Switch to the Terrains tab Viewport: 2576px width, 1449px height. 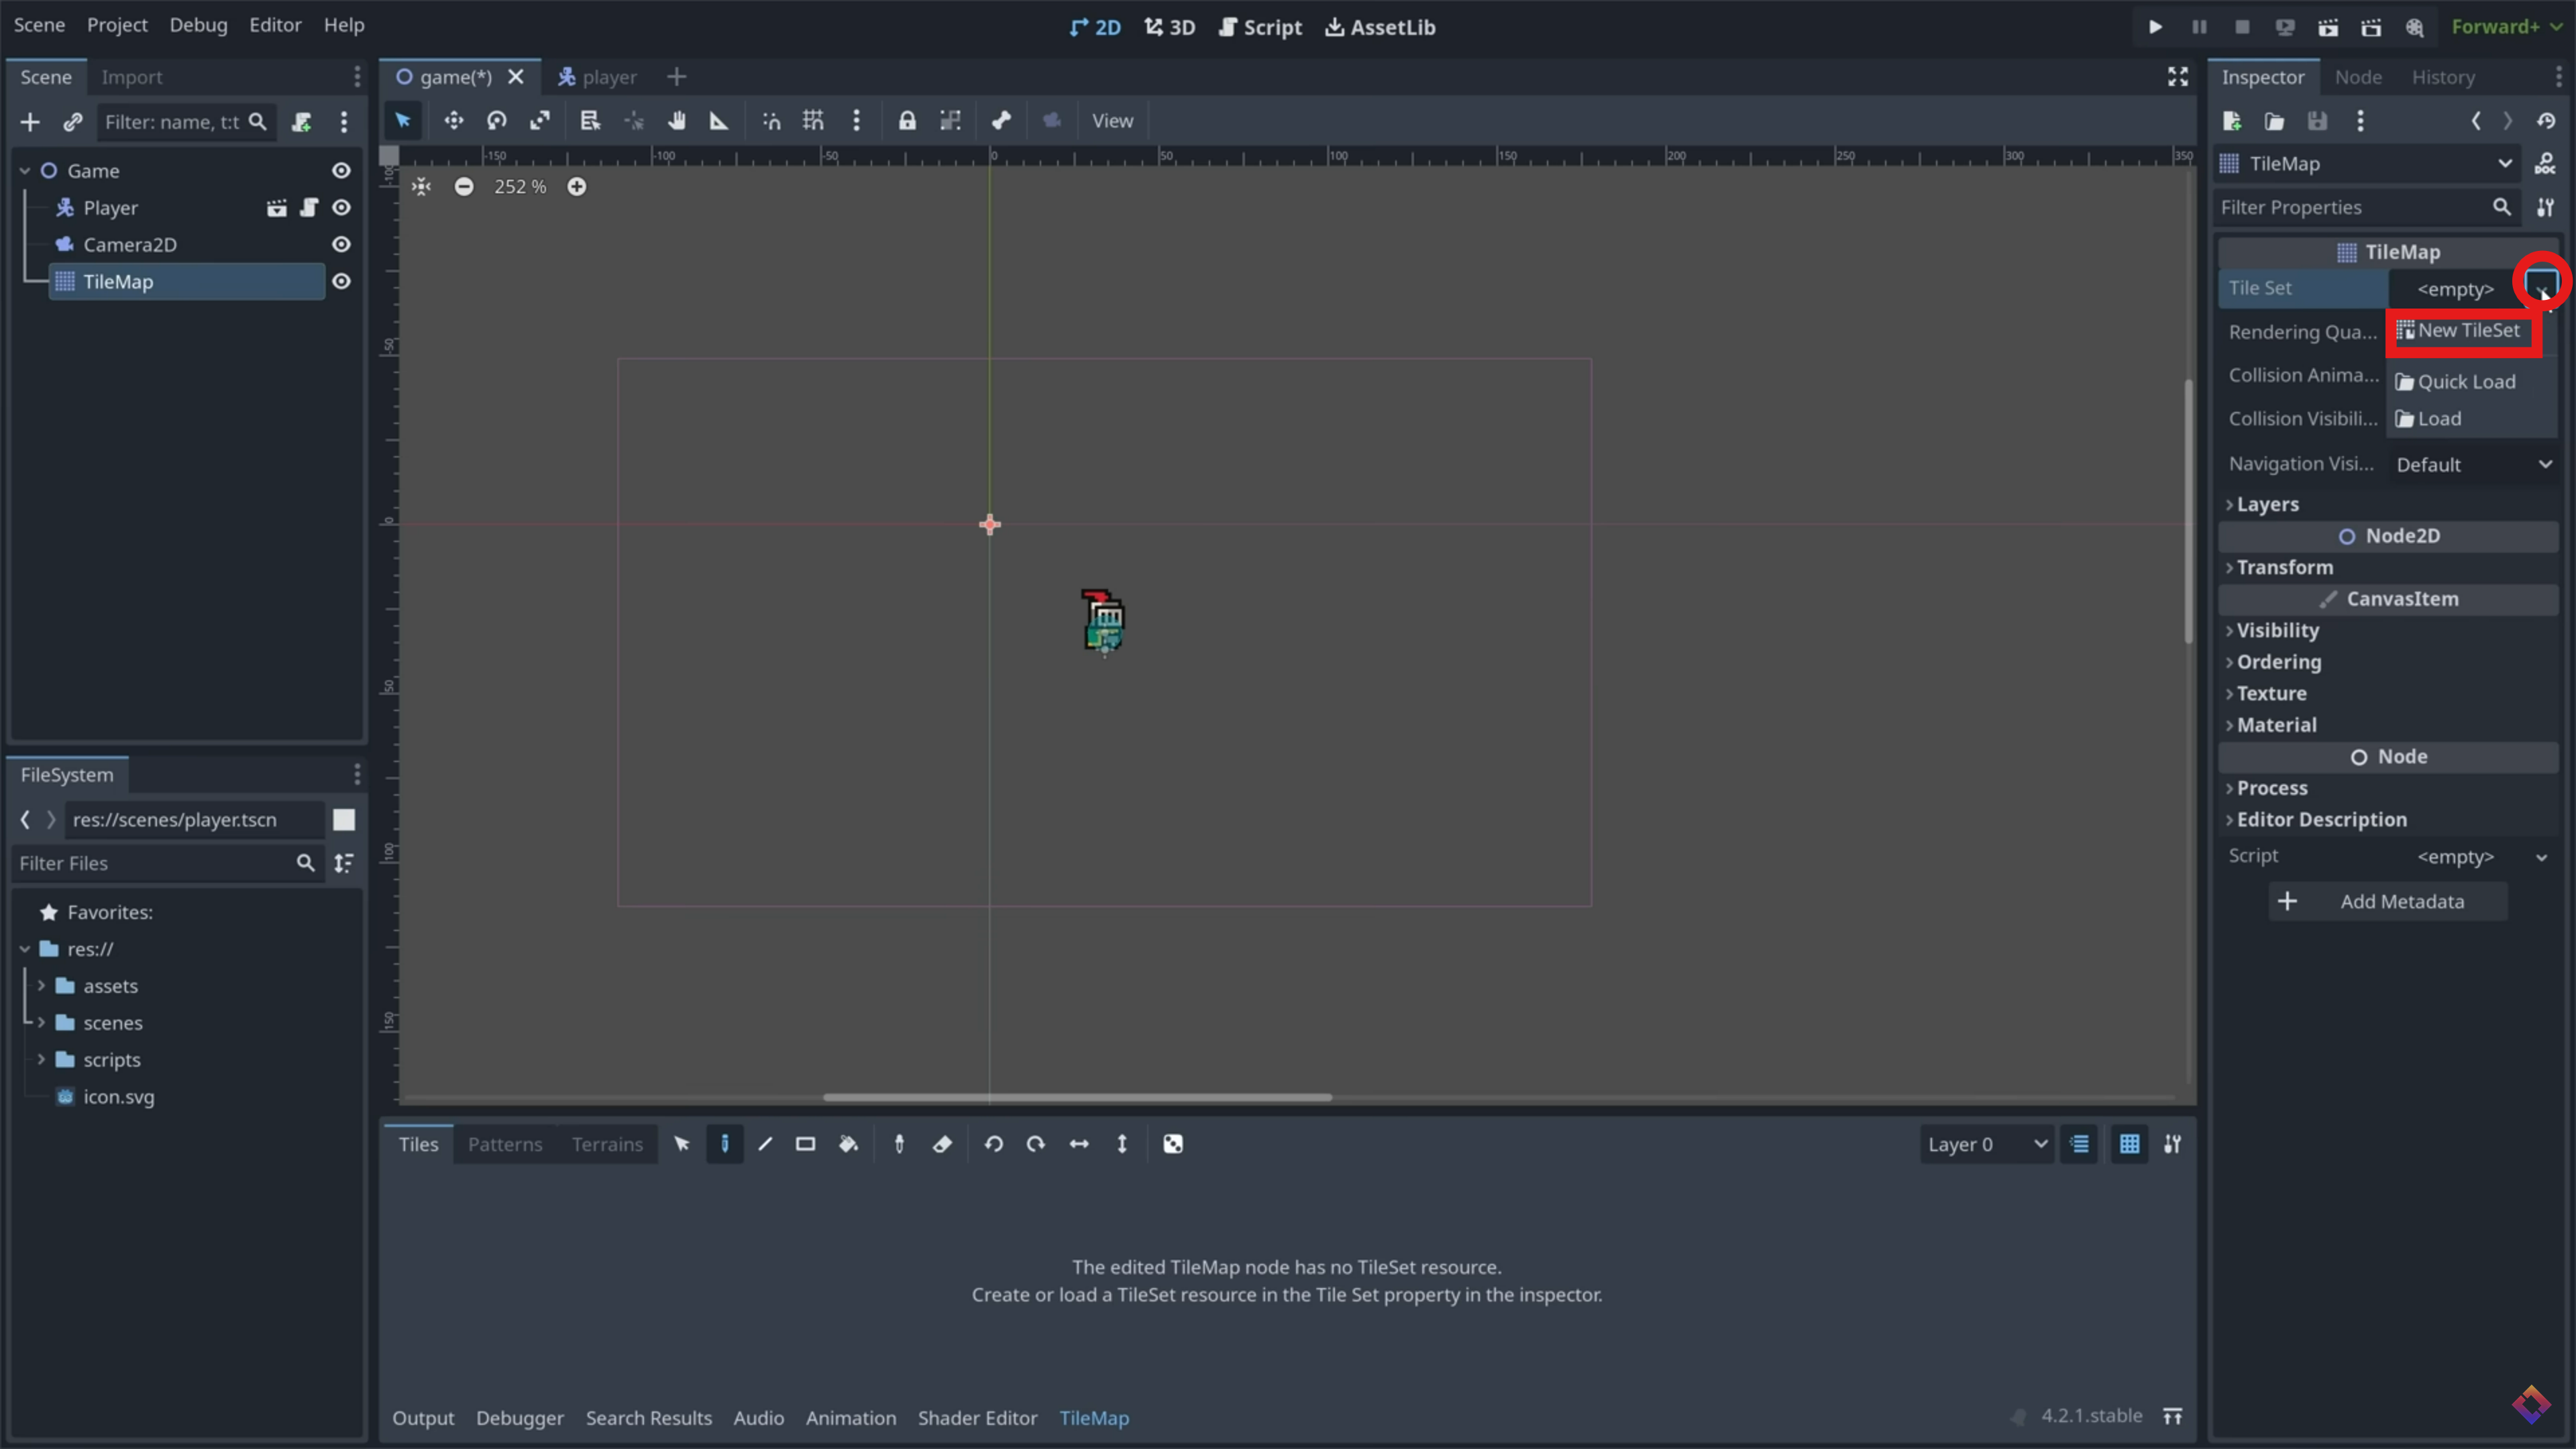pos(607,1144)
